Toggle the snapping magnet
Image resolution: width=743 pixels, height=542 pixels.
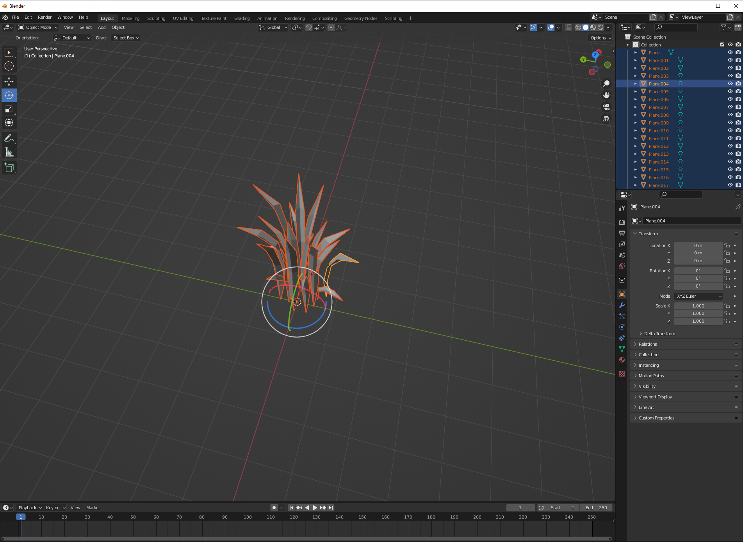tap(308, 27)
